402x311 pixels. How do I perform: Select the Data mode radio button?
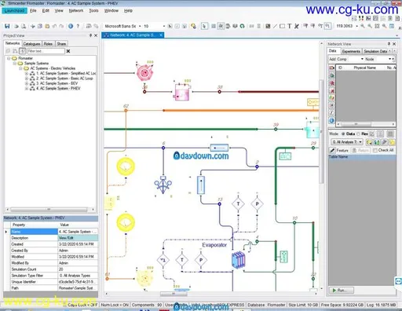point(343,134)
